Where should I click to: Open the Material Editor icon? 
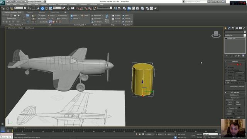point(142,8)
